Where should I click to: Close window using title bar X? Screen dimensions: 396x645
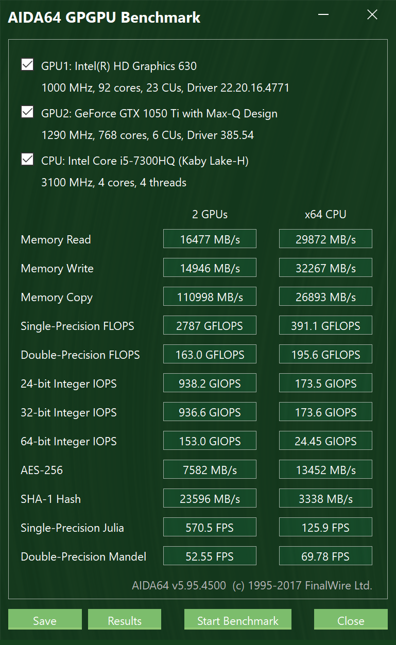pos(372,15)
